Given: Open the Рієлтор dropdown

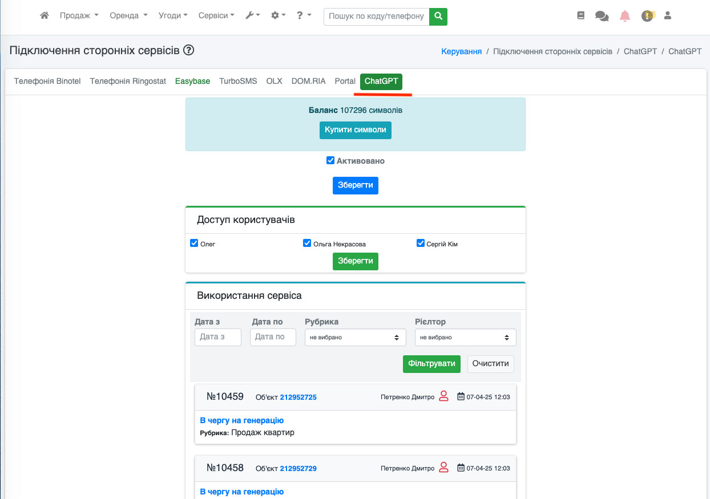Looking at the screenshot, I should [x=465, y=337].
